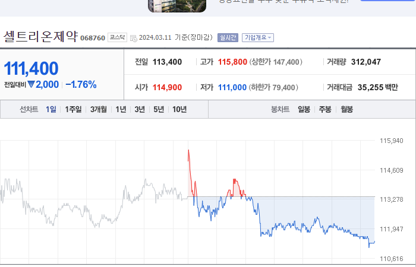
Task: Click the 114,609 price axis label
Action: (x=391, y=170)
